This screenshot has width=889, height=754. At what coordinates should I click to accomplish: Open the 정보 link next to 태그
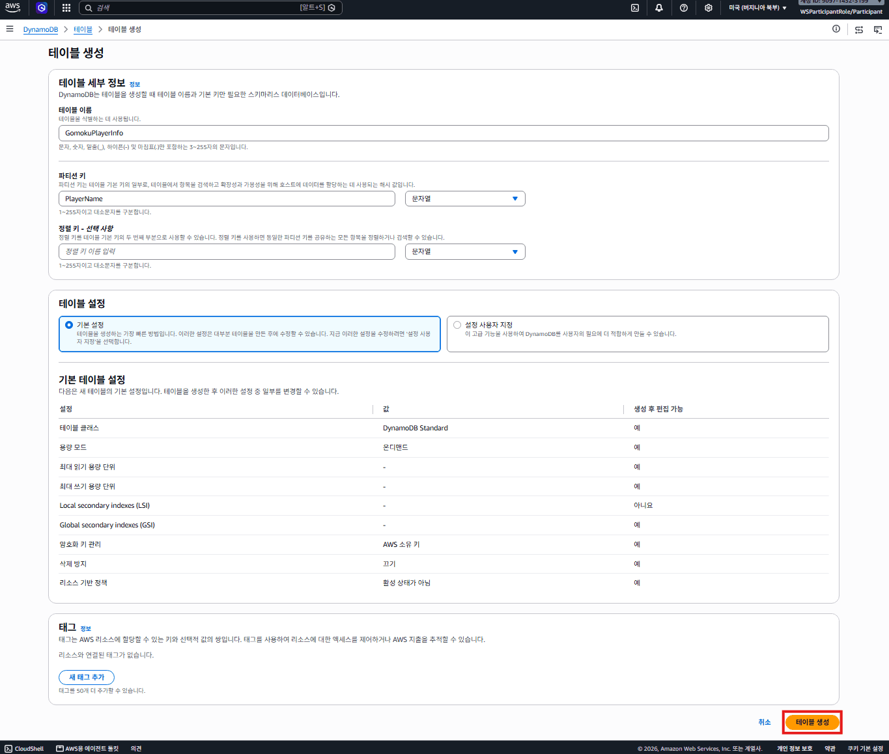pyautogui.click(x=86, y=629)
